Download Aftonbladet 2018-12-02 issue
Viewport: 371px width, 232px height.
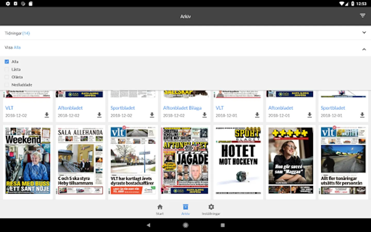99,115
